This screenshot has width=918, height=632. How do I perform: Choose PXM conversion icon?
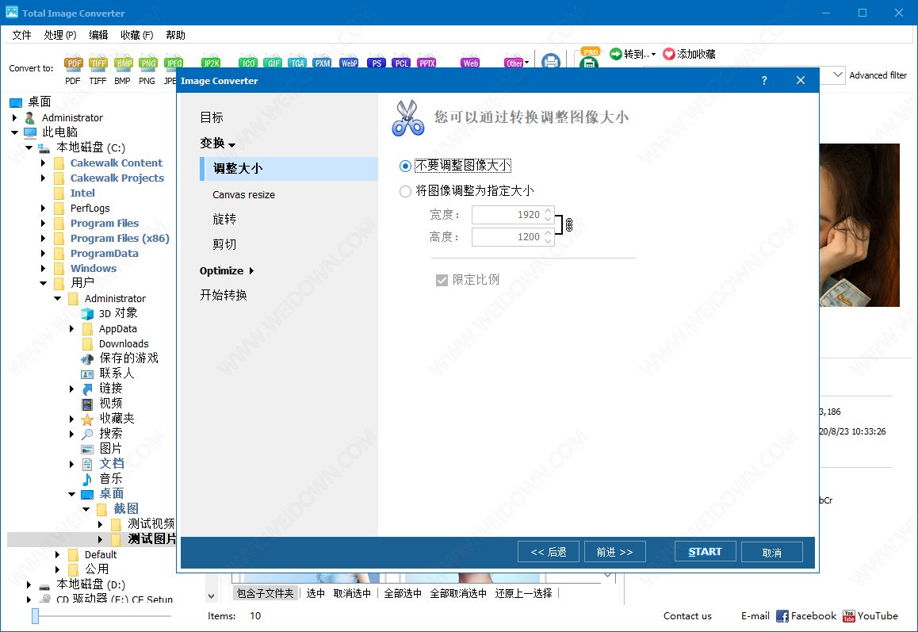pos(323,63)
